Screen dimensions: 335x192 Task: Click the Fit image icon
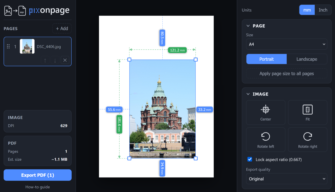tap(308, 109)
